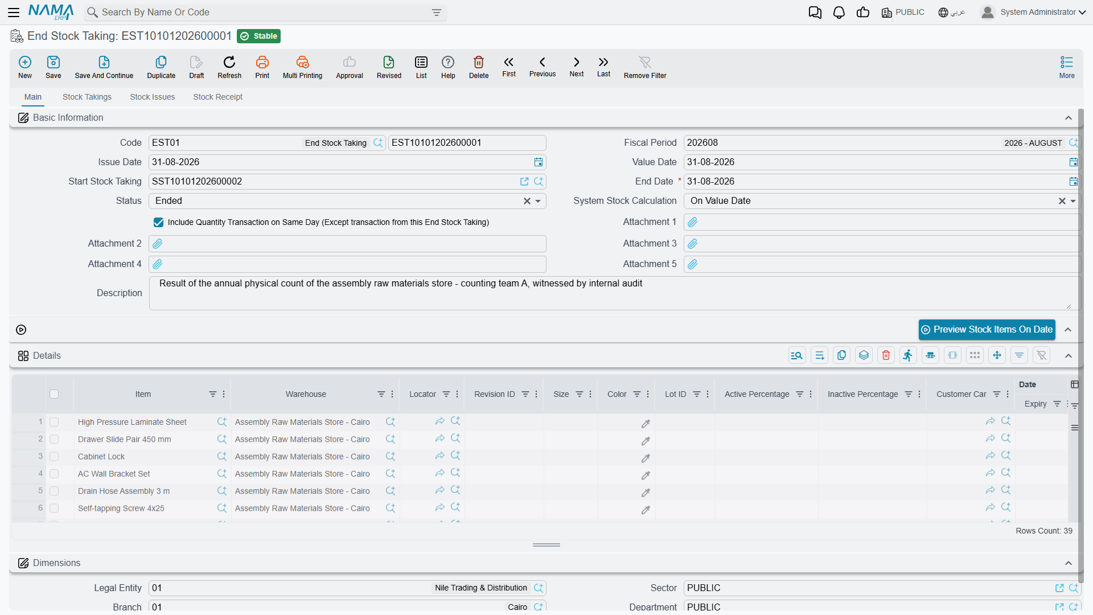Click the Description text area

[614, 293]
